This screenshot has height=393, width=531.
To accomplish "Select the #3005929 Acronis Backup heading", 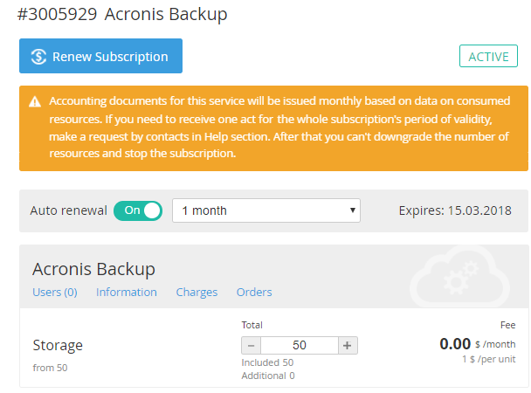I will (x=122, y=14).
